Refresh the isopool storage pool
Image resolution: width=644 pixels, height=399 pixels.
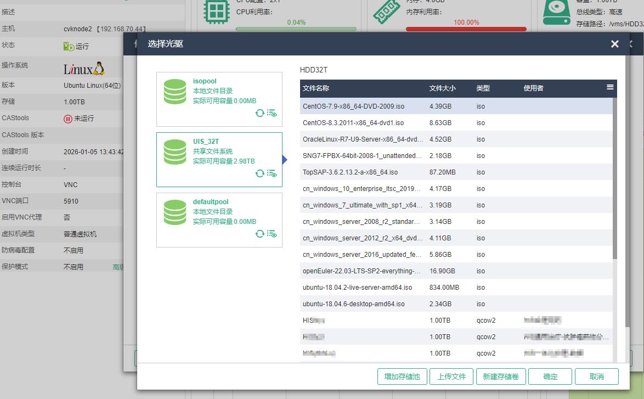[x=260, y=113]
